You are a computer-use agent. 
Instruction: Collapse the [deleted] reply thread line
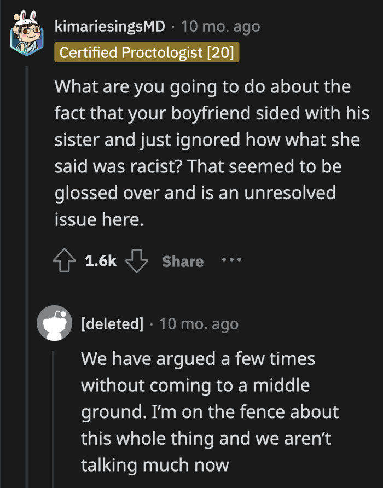point(55,416)
